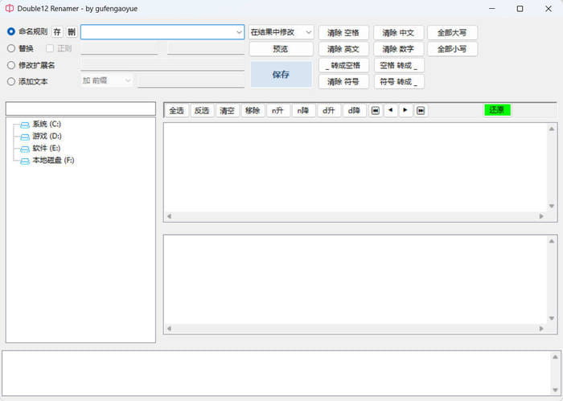Choose the 替换 radio option
Image resolution: width=563 pixels, height=401 pixels.
(11, 48)
